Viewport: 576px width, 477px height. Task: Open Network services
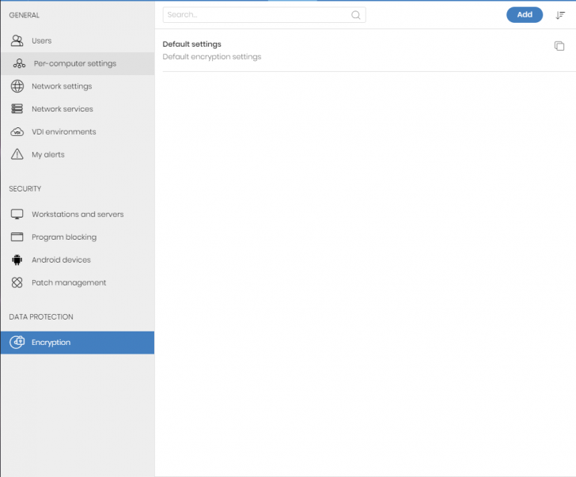click(x=78, y=109)
